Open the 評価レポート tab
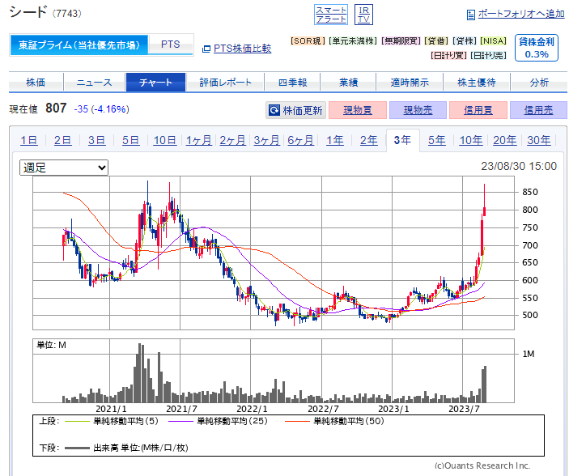The height and width of the screenshot is (476, 569). [225, 83]
